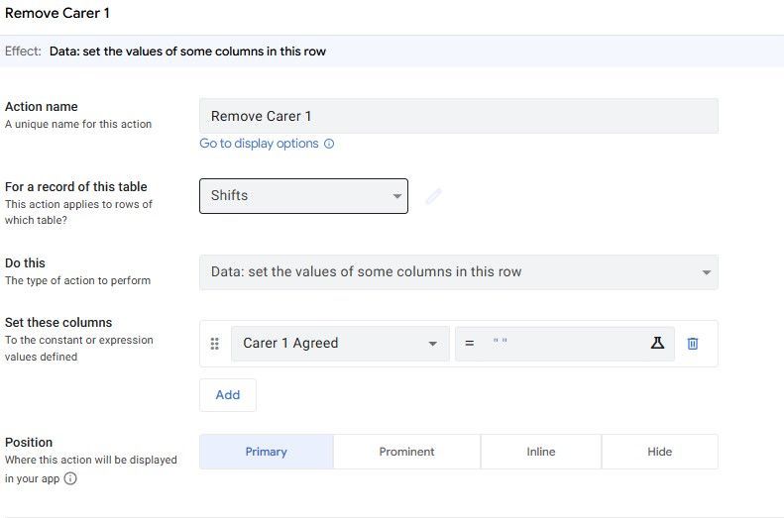Open the Carer 1 Agreed column dropdown

click(340, 344)
